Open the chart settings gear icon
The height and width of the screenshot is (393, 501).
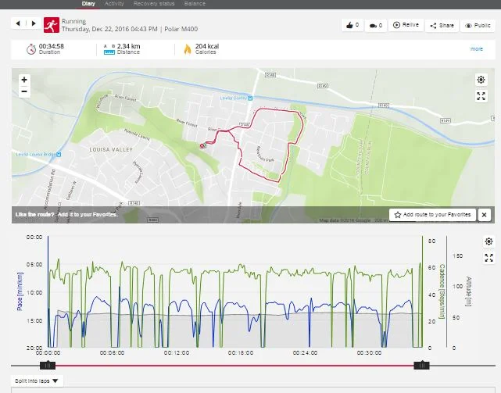pyautogui.click(x=489, y=242)
